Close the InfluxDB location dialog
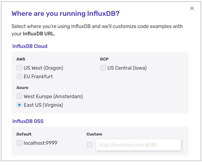The width and height of the screenshot is (202, 165). (192, 8)
